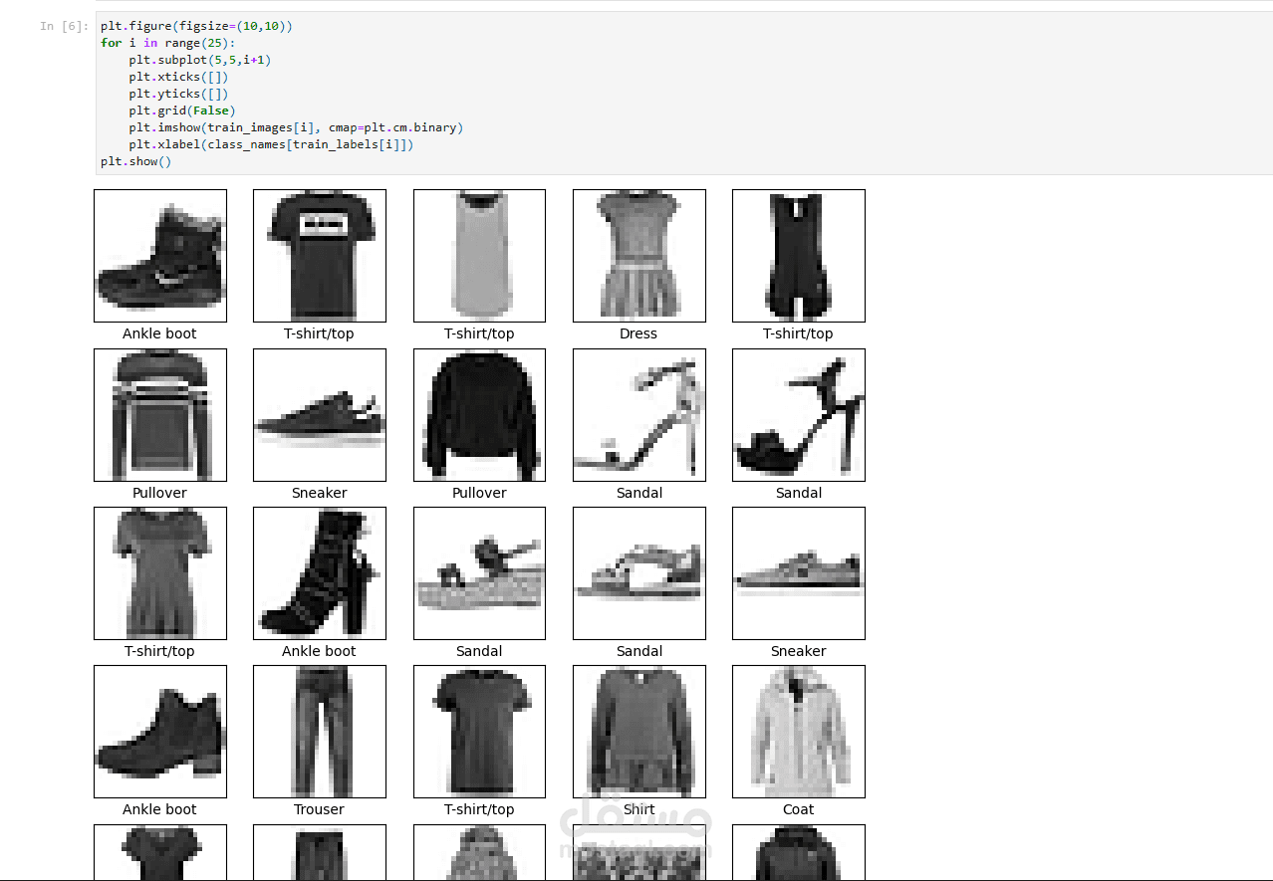This screenshot has width=1273, height=881.
Task: Click 'Ankle boot' label under the high-heeled boot
Action: (x=319, y=651)
